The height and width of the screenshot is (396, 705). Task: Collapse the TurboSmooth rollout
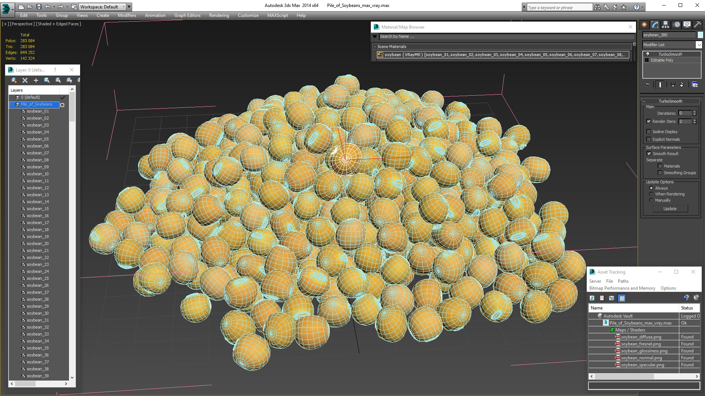[644, 101]
